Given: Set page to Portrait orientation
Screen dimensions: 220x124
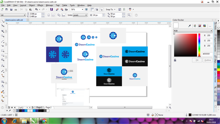Looking at the screenshot, I should (x=48, y=15).
